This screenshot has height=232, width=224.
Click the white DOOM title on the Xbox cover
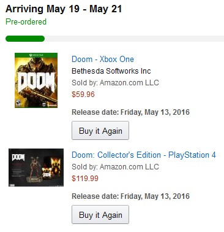click(36, 83)
